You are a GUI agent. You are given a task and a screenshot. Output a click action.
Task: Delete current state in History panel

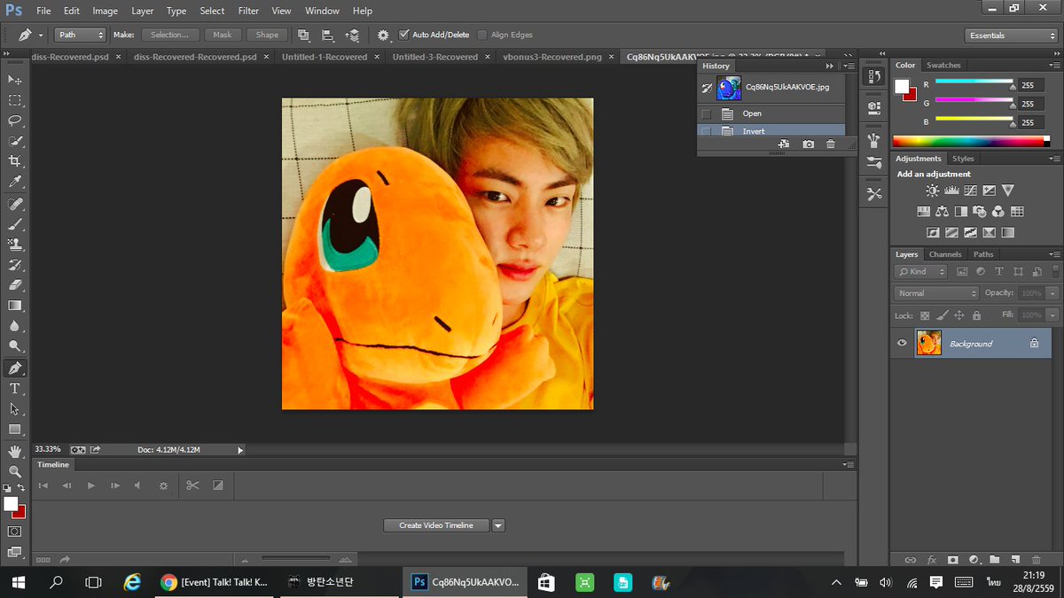(x=831, y=144)
